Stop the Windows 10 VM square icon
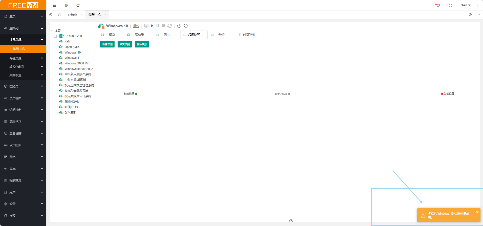 click(164, 26)
